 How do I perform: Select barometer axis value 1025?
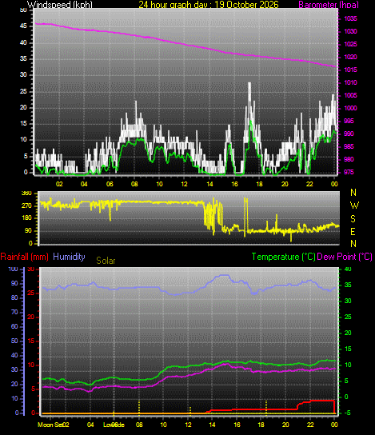tap(350, 45)
